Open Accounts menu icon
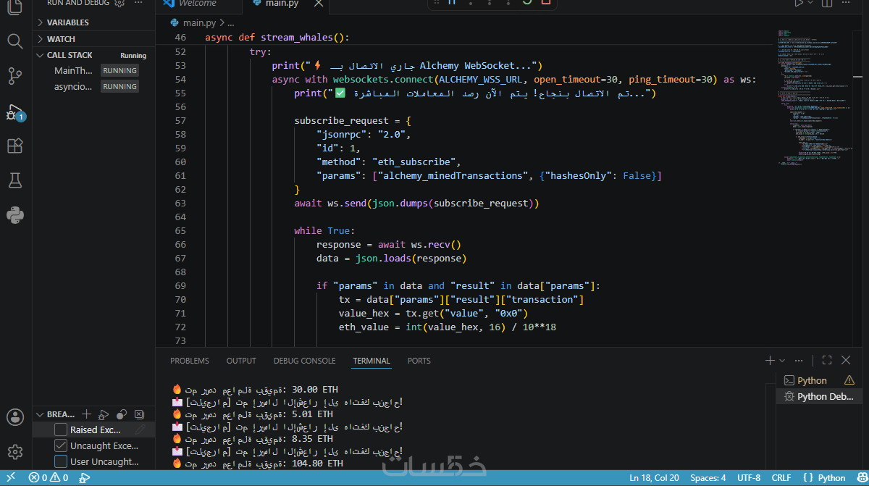 pyautogui.click(x=14, y=417)
